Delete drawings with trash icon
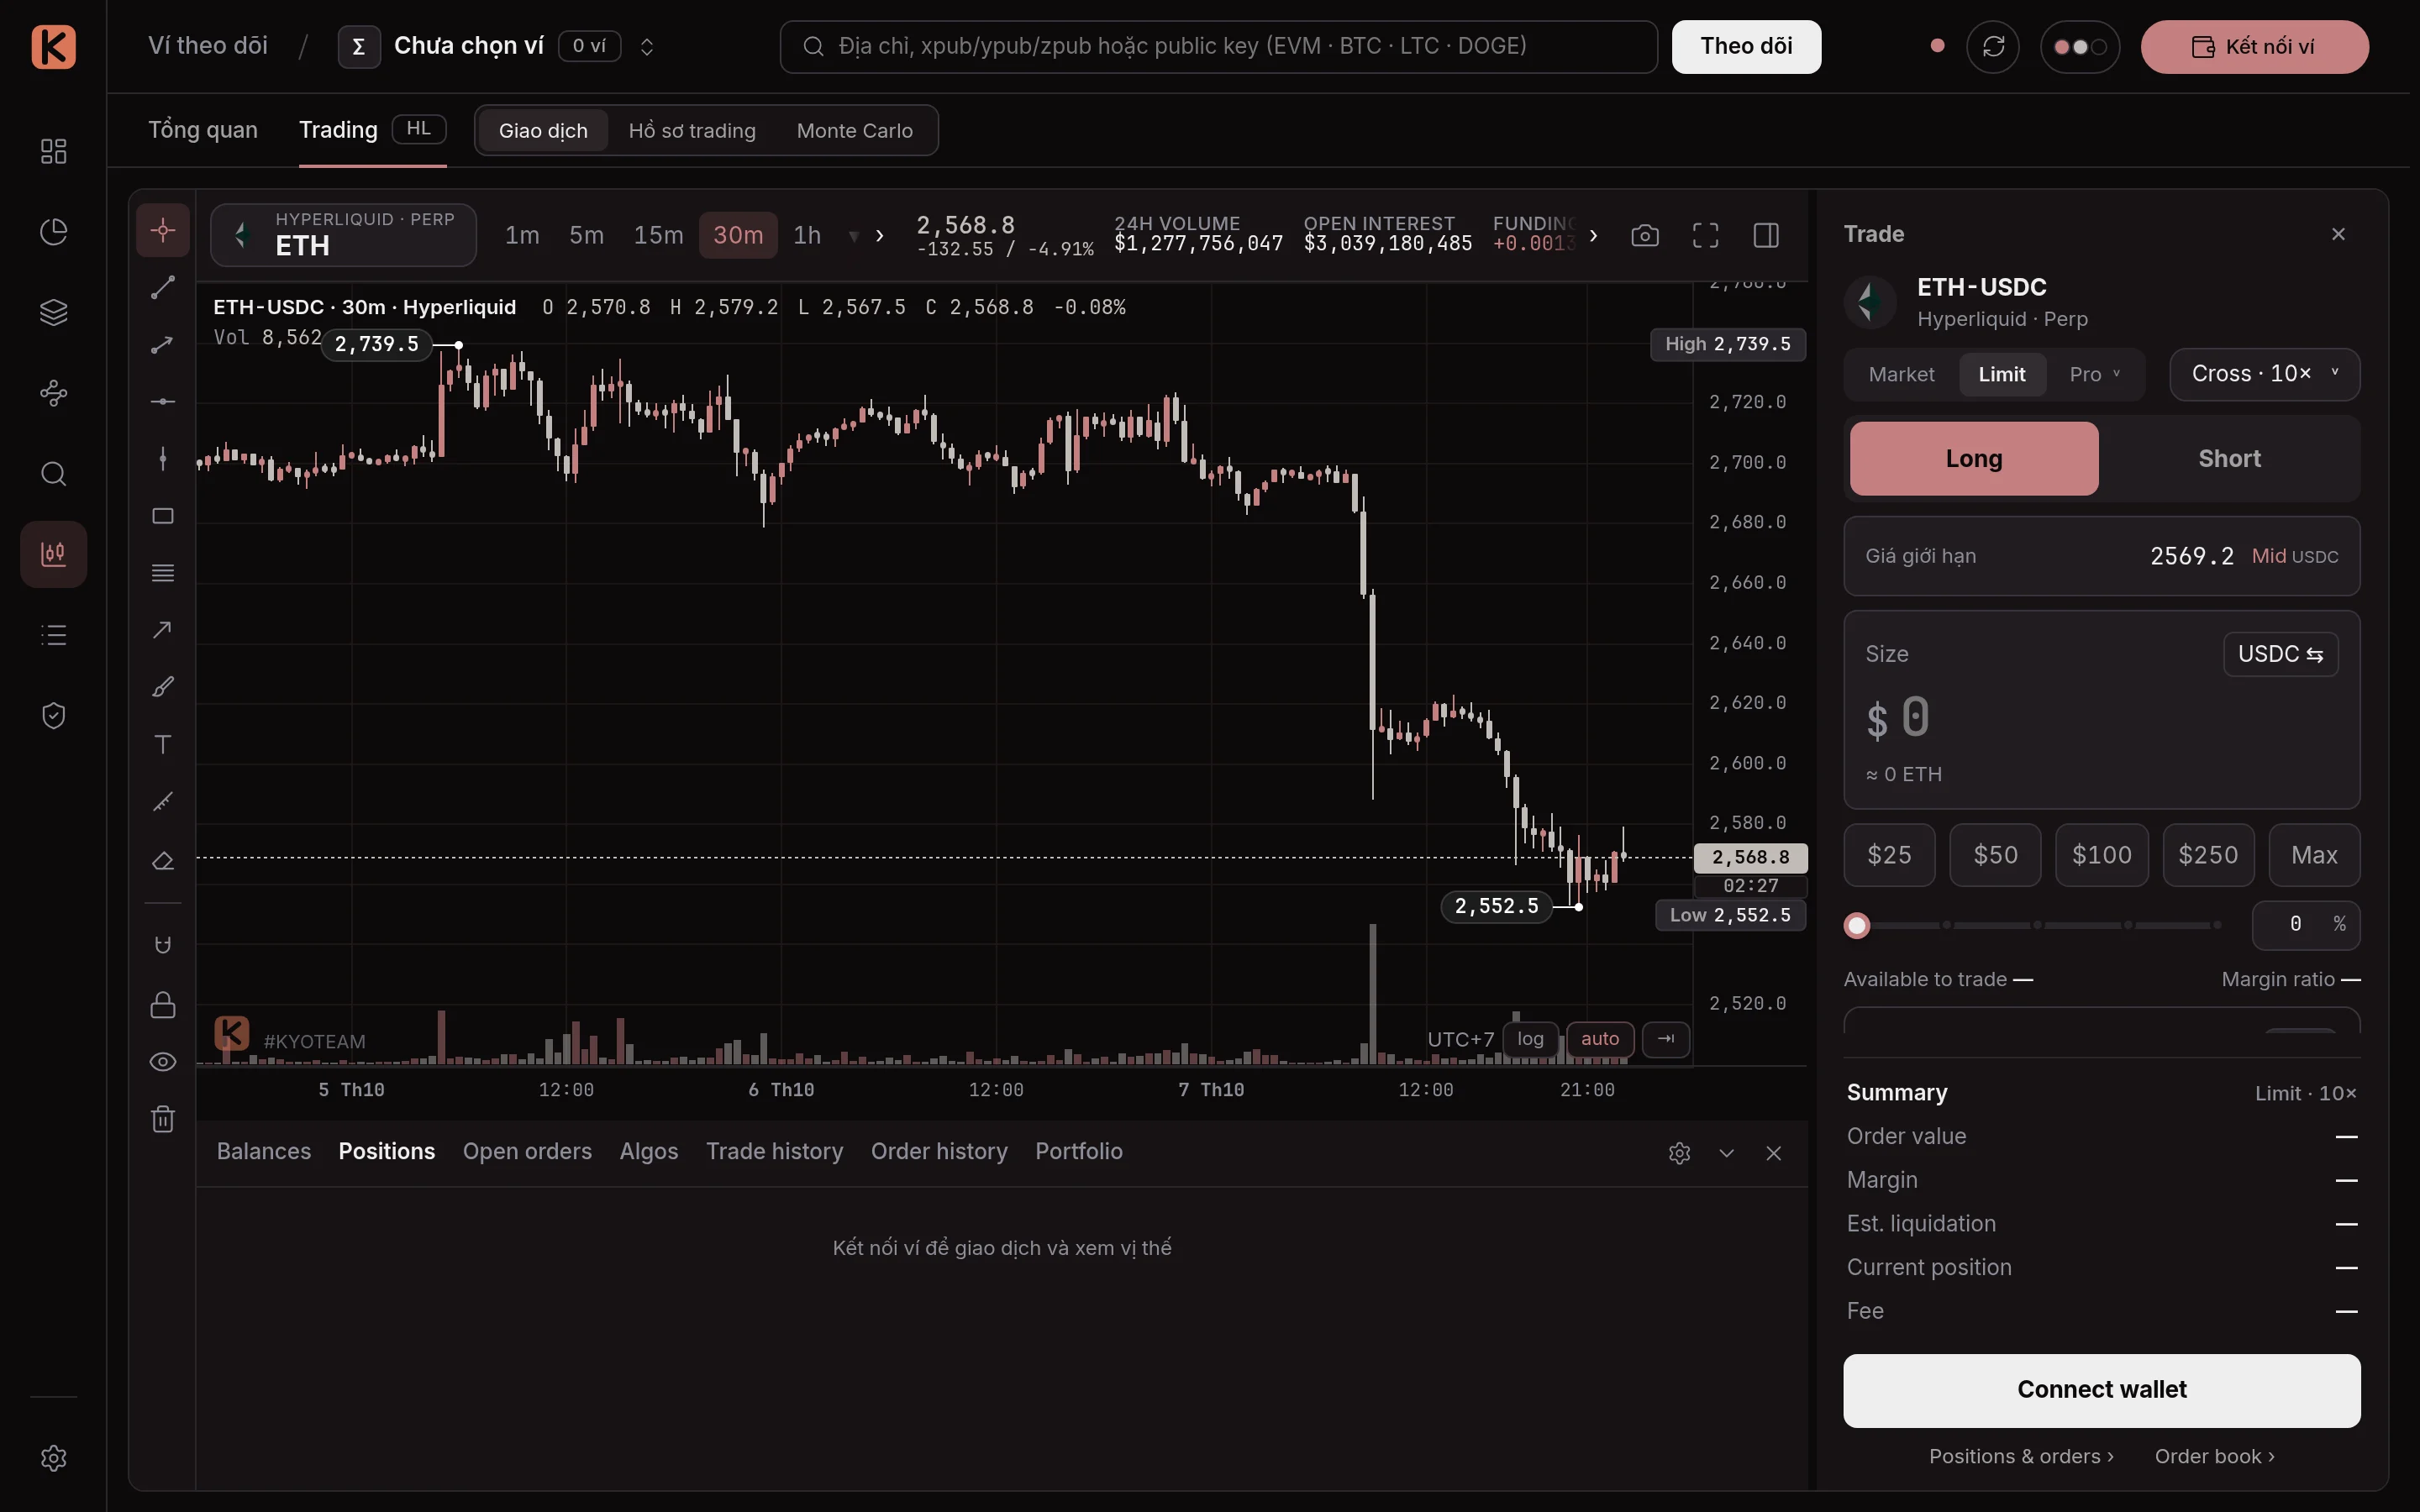The height and width of the screenshot is (1512, 2420). point(163,1119)
